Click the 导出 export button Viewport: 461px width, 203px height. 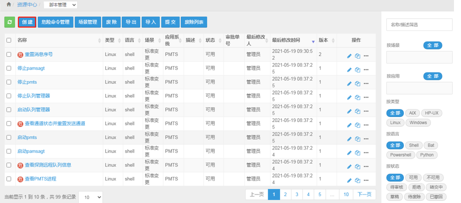(131, 22)
